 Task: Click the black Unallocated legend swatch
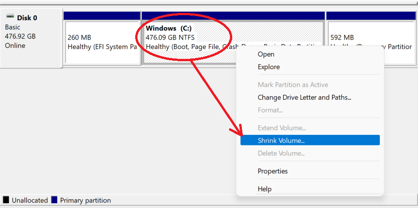point(6,200)
